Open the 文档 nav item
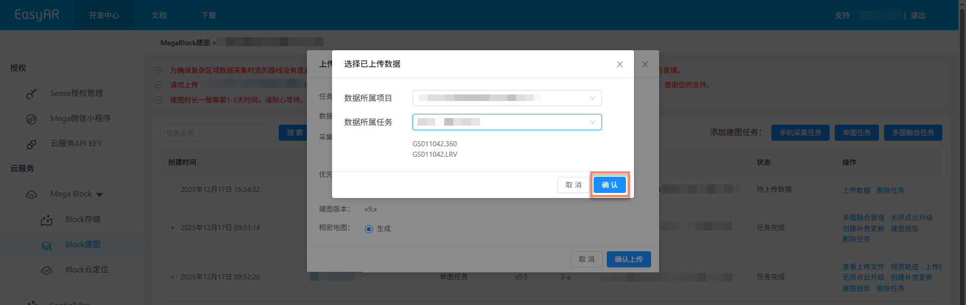The height and width of the screenshot is (305, 966). pyautogui.click(x=159, y=15)
